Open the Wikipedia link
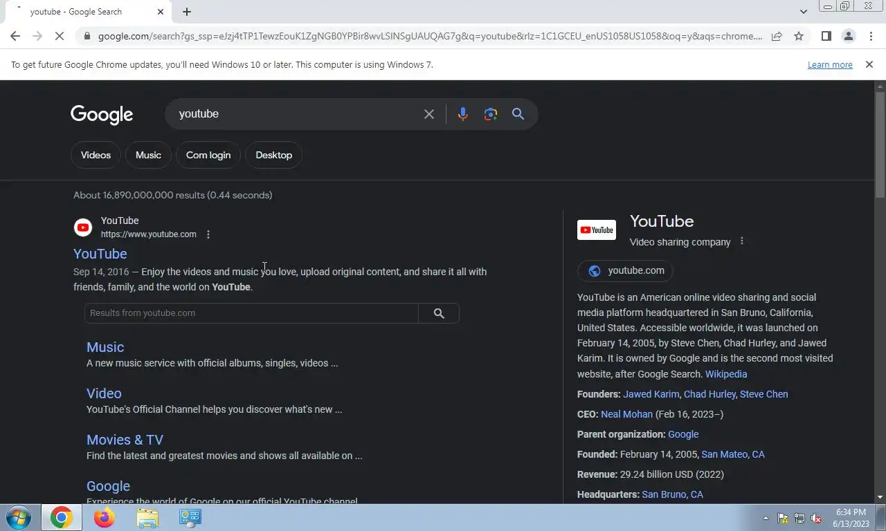Screen dimensions: 886x531 click(x=726, y=374)
